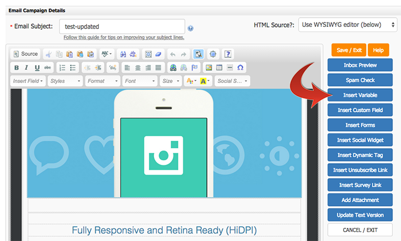Click the Insert Link globe icon

[x=173, y=68]
